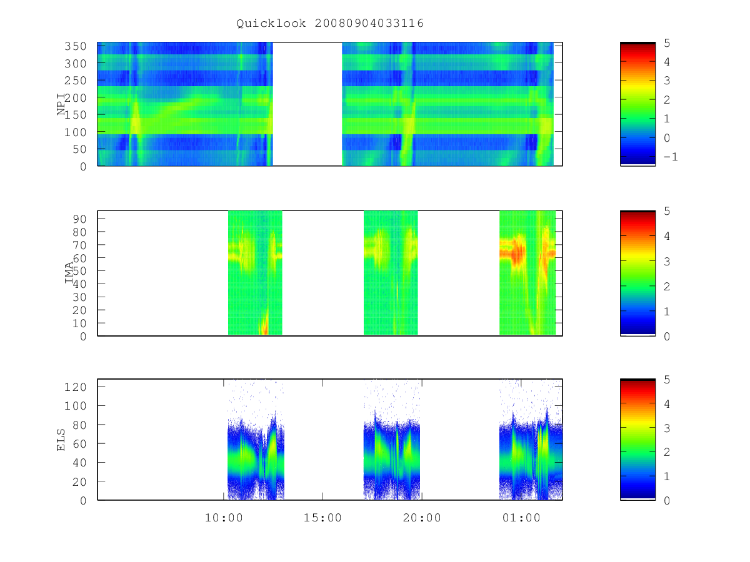Viewport: 750px width, 562px height.
Task: Click the IMA y-axis label
Action: [x=69, y=274]
